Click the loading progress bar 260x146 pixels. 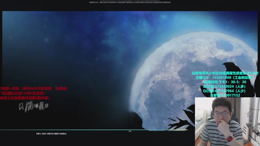(97, 130)
